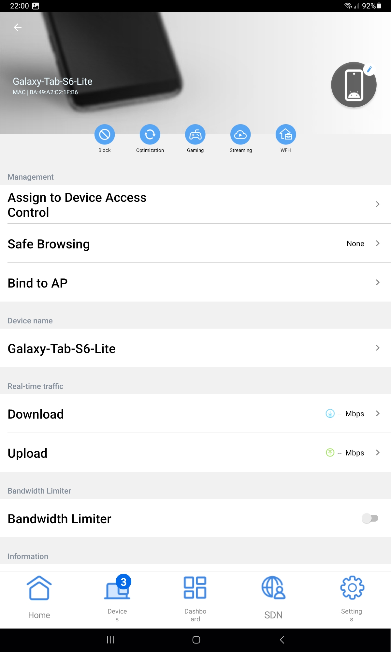Open Bind to AP settings
The width and height of the screenshot is (391, 652).
(195, 283)
